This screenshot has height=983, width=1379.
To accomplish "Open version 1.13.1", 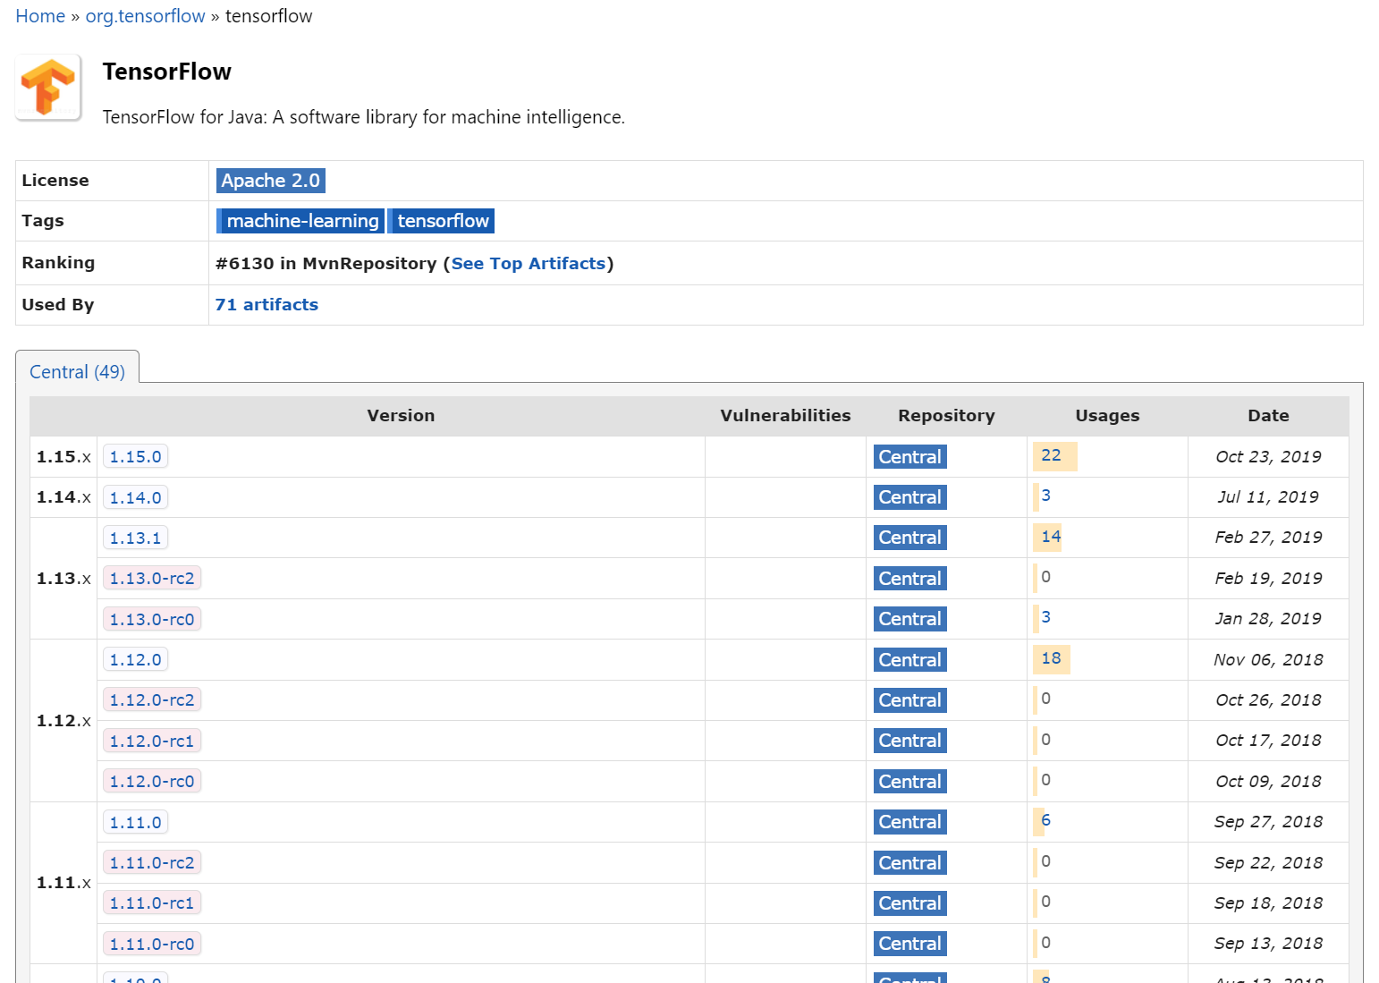I will 135,538.
